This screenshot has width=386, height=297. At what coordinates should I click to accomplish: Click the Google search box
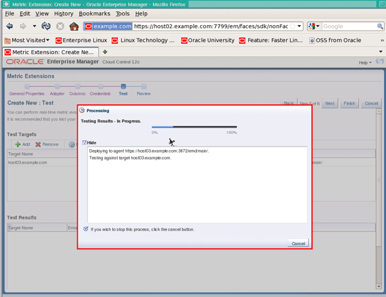349,26
